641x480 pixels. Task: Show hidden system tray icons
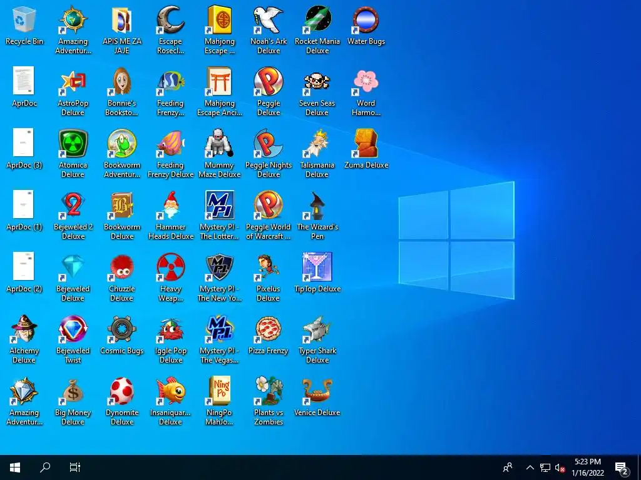tap(530, 467)
